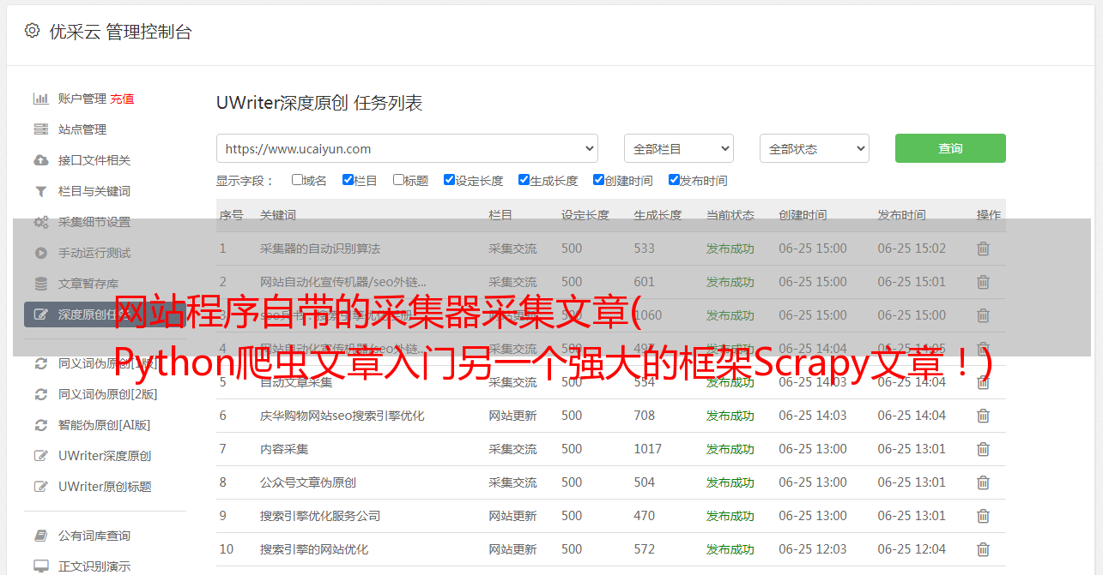Toggle the 发布时间 checkbox
The width and height of the screenshot is (1103, 575).
[x=674, y=180]
